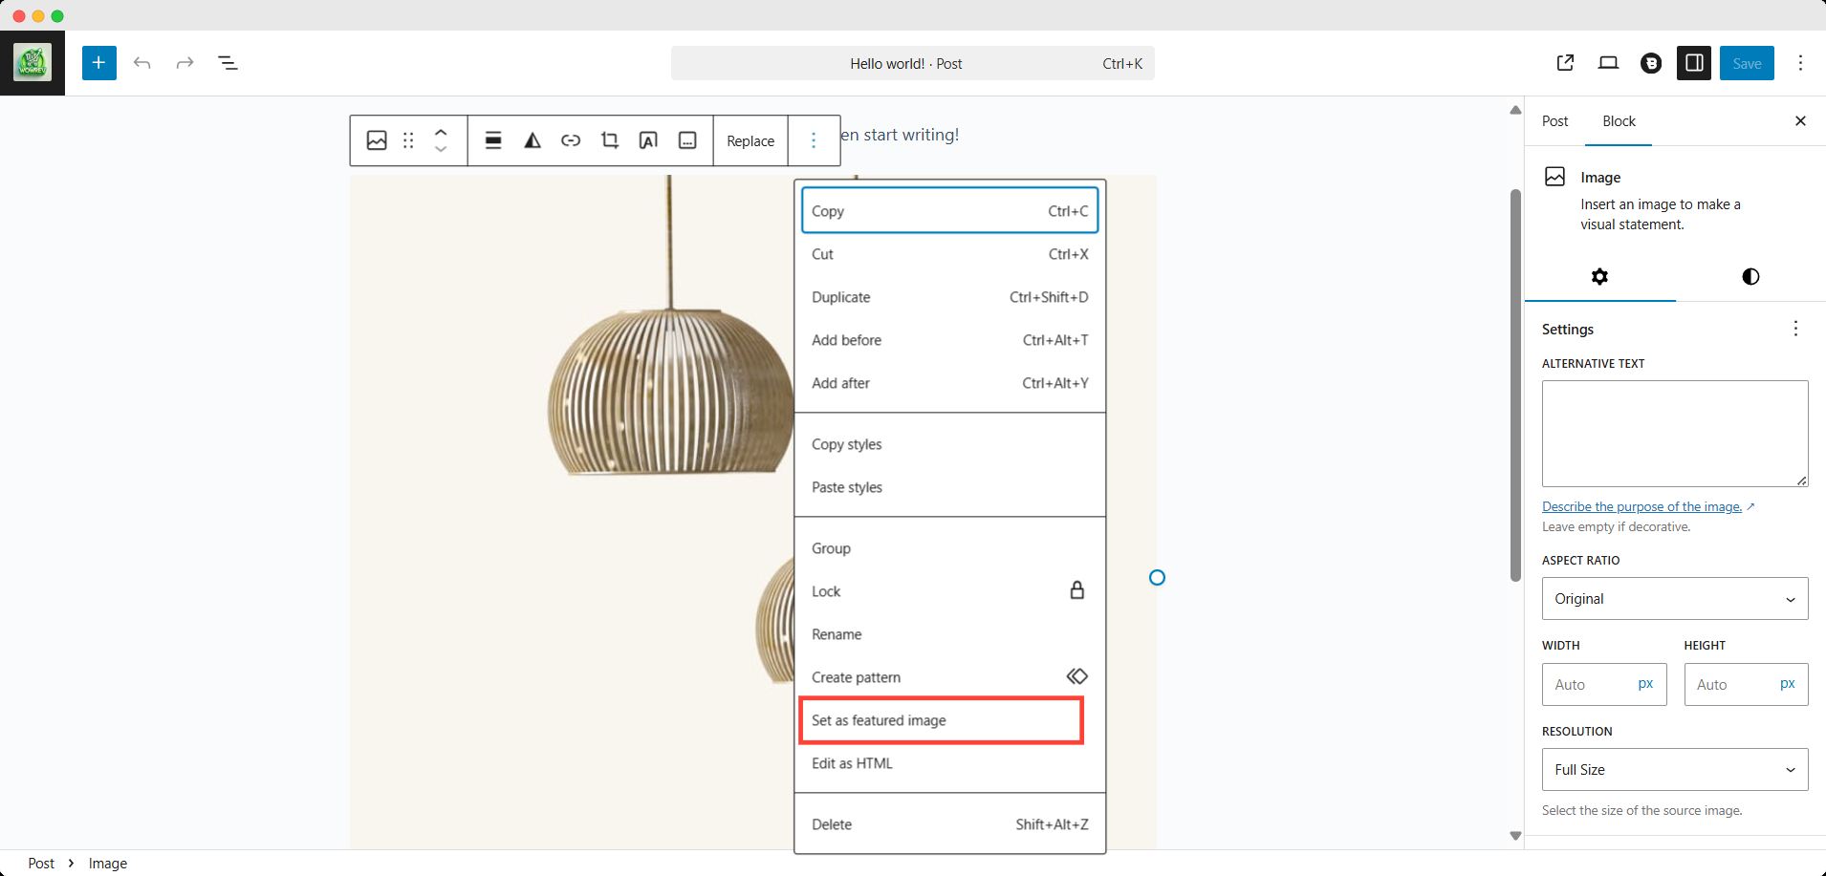Viewport: 1826px width, 876px height.
Task: Apply duotone filter triangle icon
Action: point(533,140)
